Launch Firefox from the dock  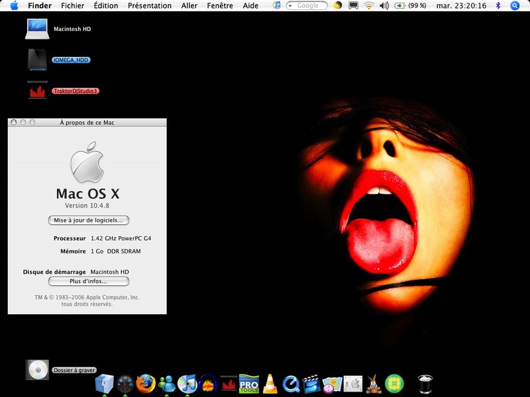[x=146, y=384]
